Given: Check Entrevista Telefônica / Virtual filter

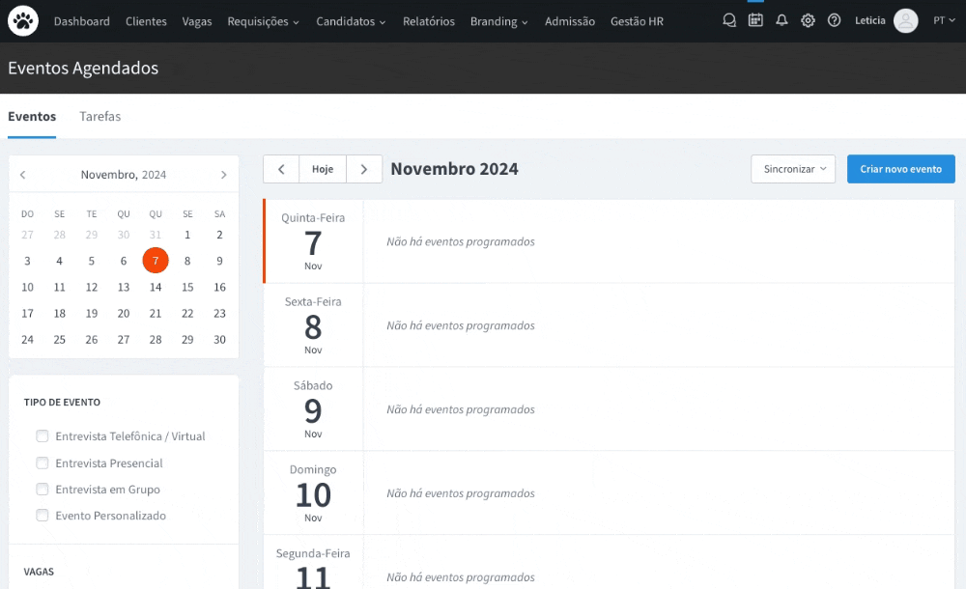Looking at the screenshot, I should click(43, 436).
